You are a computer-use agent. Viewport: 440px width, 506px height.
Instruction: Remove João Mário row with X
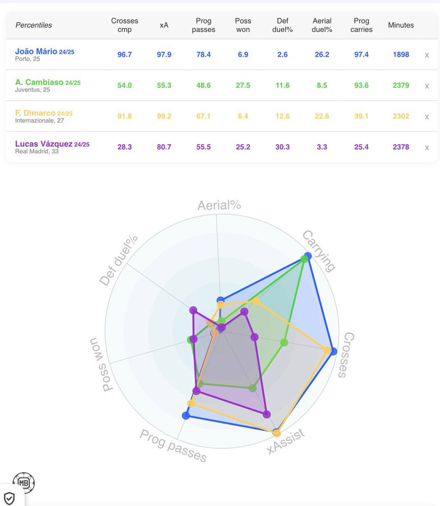[x=427, y=55]
